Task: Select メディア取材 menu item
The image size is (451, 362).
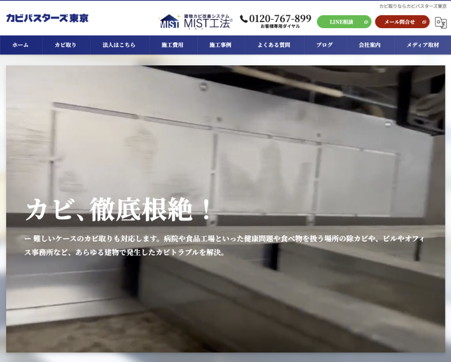Action: 422,45
